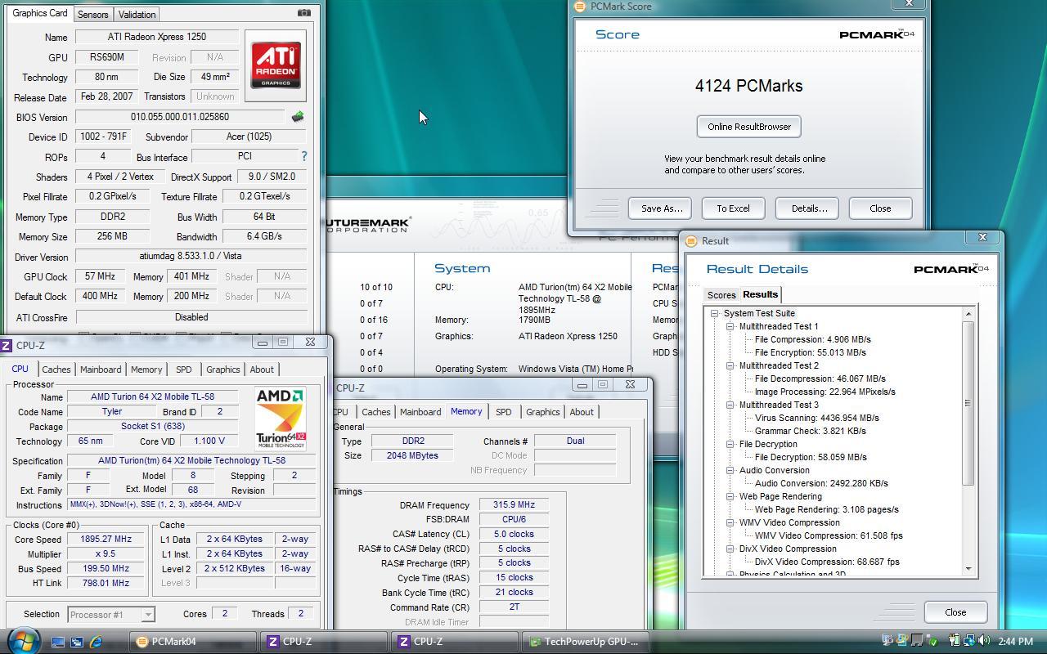Close the PCMark Score dialog via Close button
Viewport: 1047px width, 654px height.
tap(880, 208)
